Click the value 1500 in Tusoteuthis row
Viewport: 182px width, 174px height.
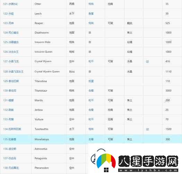168,129
